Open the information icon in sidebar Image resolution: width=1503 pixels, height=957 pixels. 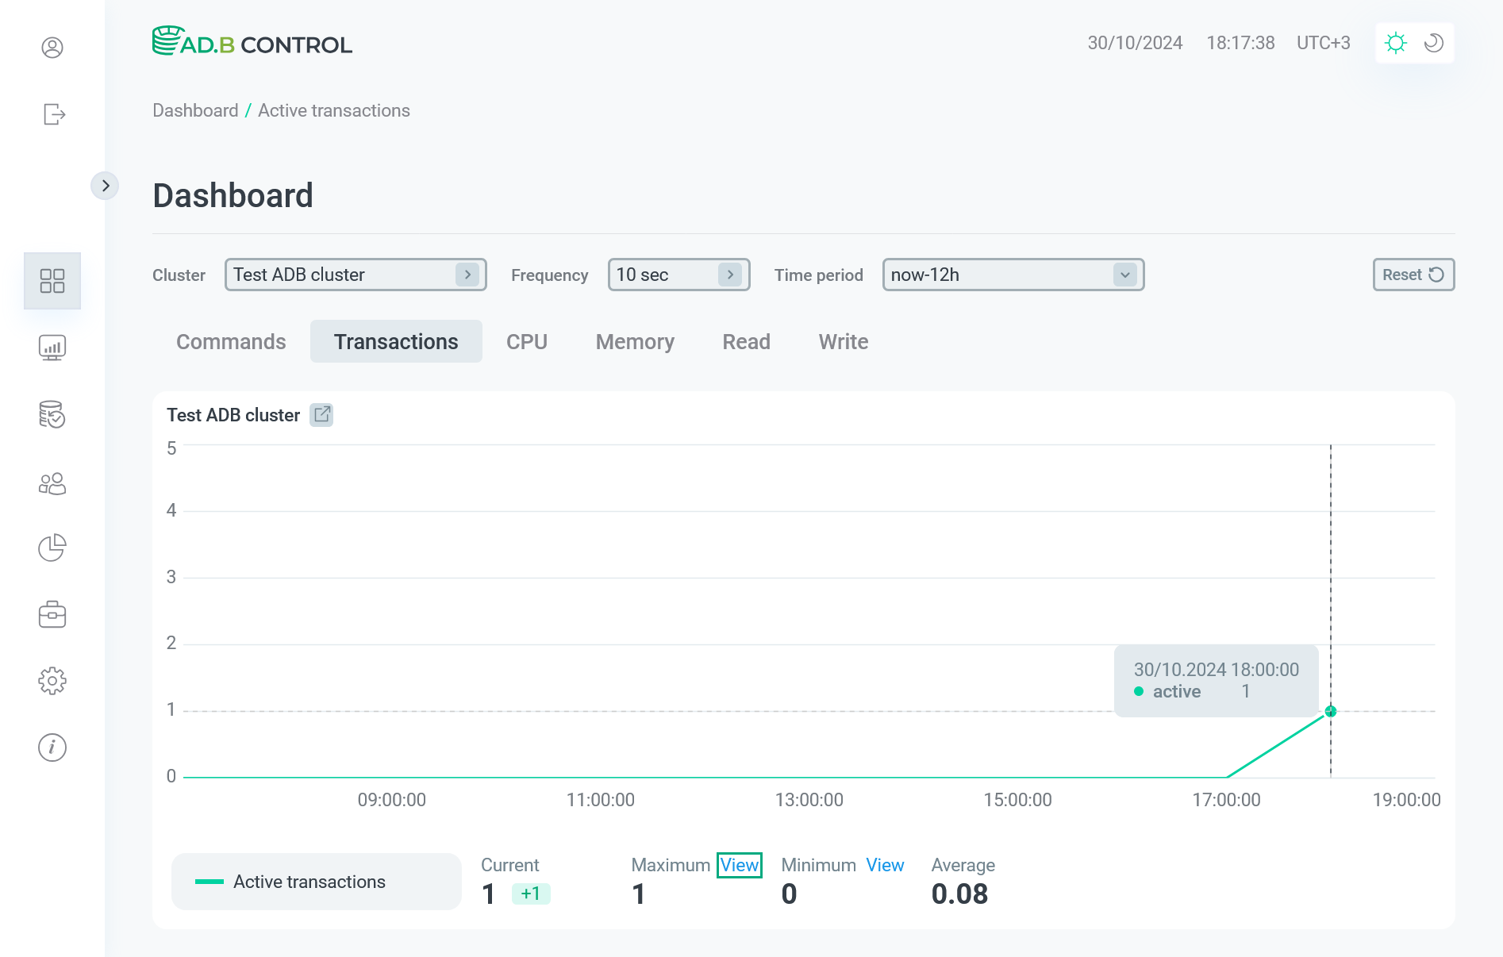(52, 748)
